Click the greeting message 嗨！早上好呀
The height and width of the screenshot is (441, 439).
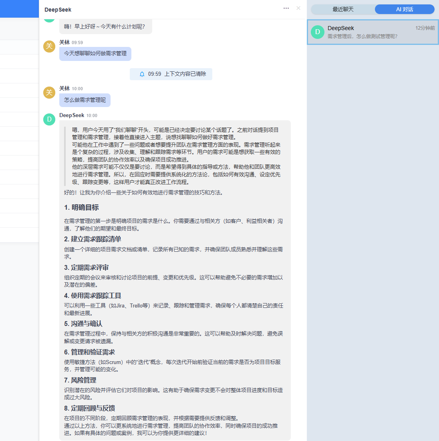pyautogui.click(x=106, y=26)
